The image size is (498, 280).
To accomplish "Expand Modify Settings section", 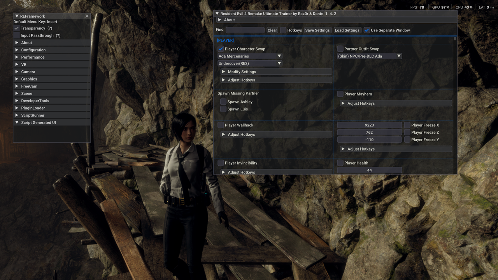I will (x=276, y=72).
